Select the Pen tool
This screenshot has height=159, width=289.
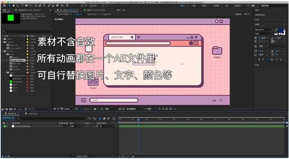click(40, 6)
